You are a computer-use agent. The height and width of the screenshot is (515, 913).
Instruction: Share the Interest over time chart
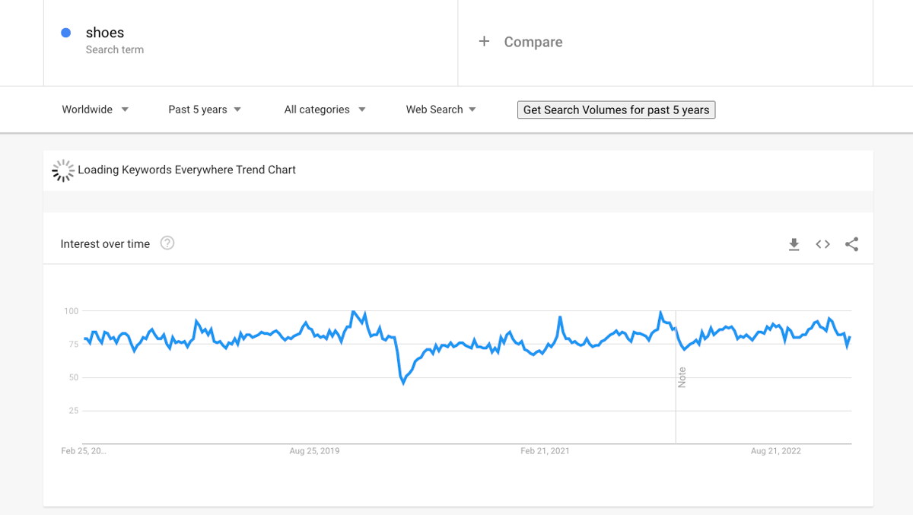tap(851, 244)
